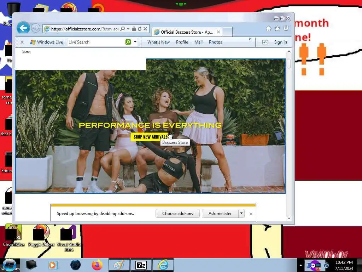Dismiss the add-ons notification bar
Image resolution: width=362 pixels, height=272 pixels.
click(251, 214)
